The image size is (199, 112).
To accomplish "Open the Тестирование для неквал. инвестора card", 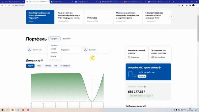I will tap(160, 54).
